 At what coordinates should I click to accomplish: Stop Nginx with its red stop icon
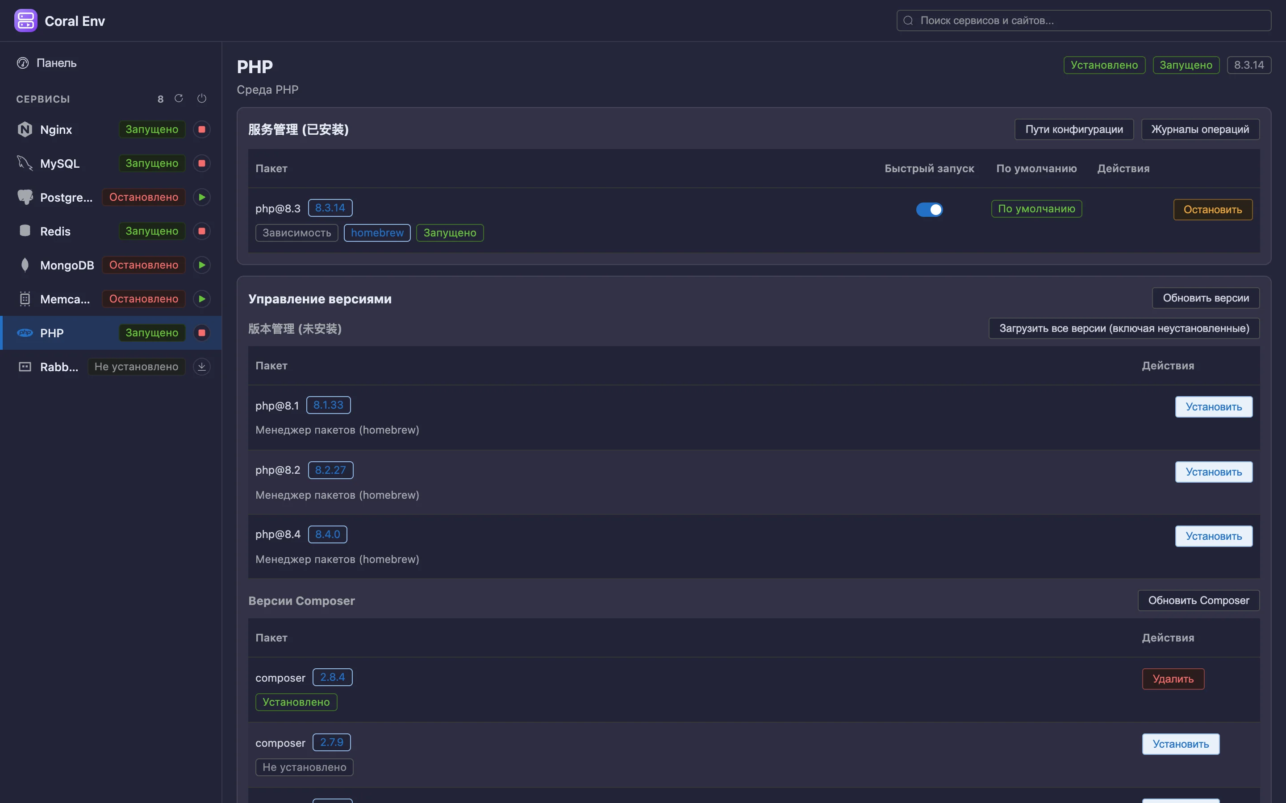pos(201,129)
